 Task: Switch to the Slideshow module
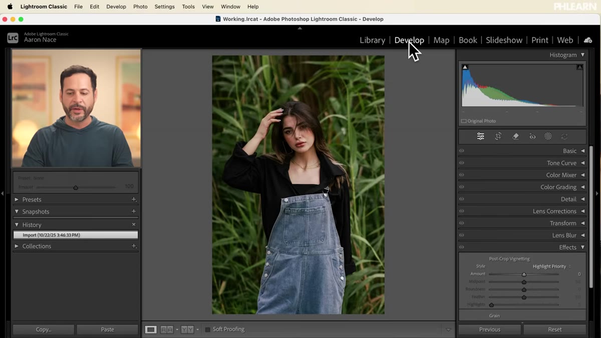click(x=504, y=40)
